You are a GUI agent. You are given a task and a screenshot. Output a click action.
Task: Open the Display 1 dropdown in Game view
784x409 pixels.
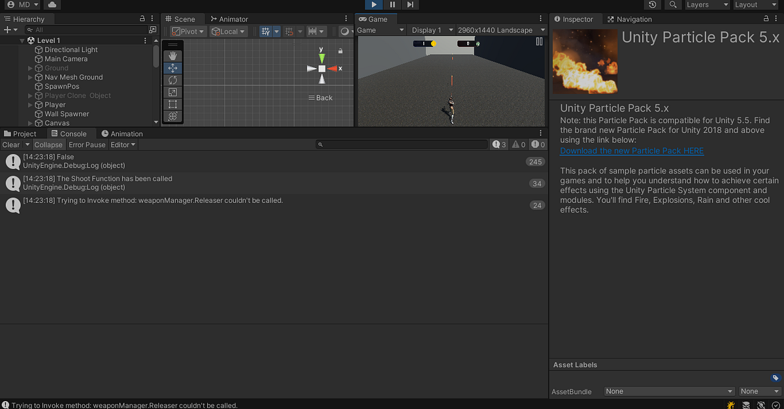[431, 30]
